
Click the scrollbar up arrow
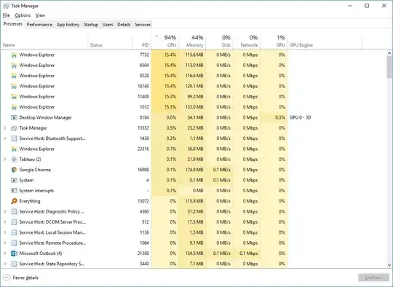pyautogui.click(x=389, y=53)
